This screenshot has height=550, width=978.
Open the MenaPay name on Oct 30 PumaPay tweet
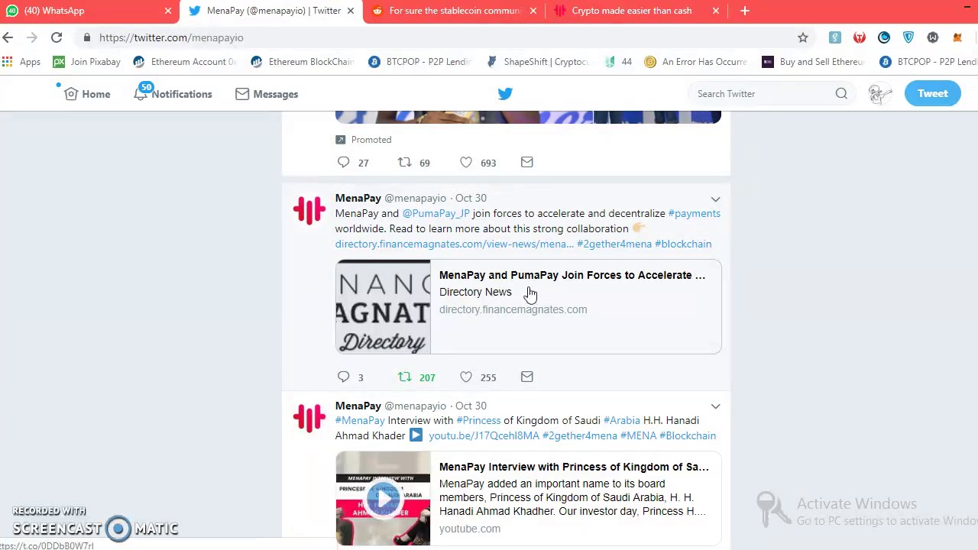[358, 198]
